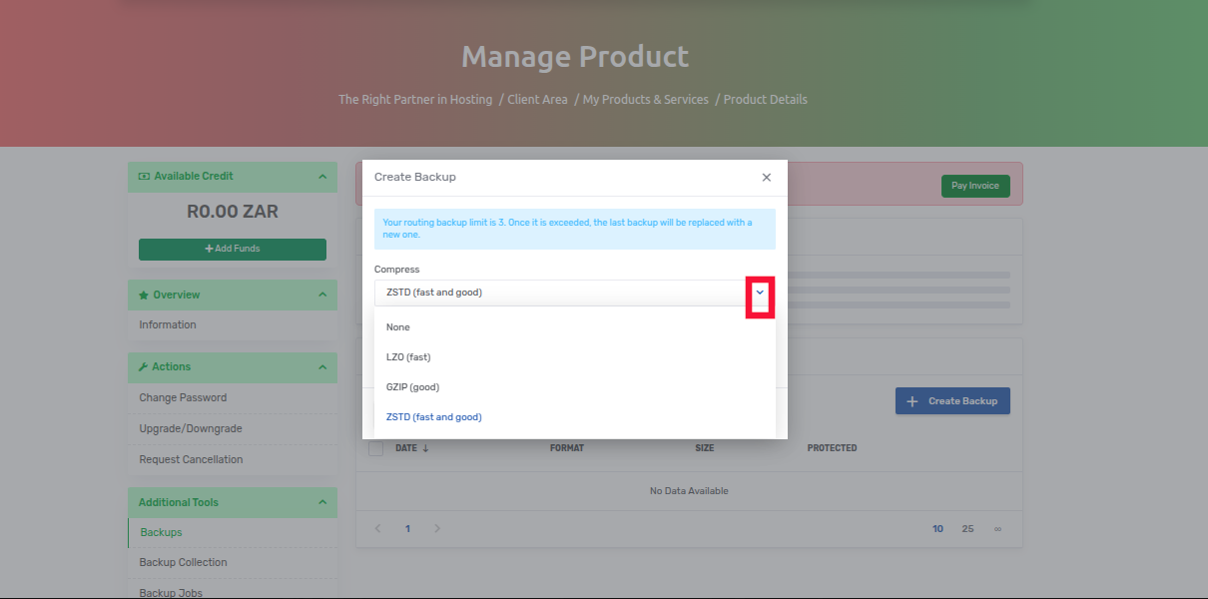Click the next page chevron in pagination
This screenshot has height=599, width=1208.
(437, 528)
